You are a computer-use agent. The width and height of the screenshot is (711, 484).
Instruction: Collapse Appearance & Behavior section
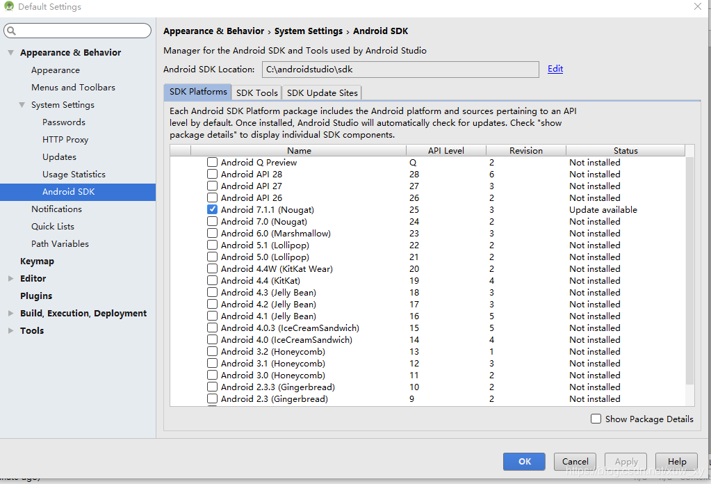pos(11,53)
